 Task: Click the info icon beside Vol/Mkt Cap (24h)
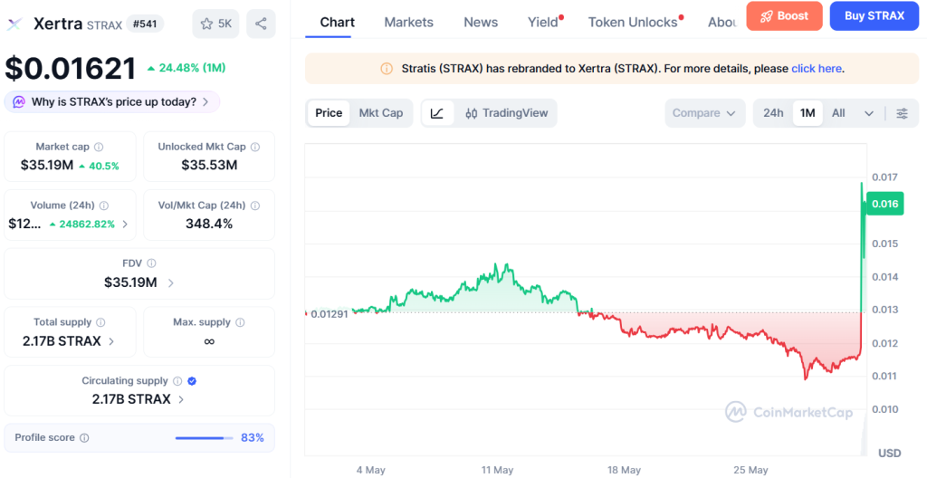click(x=255, y=206)
